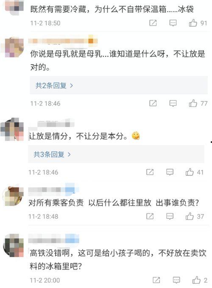Expand 共2条回复 replies
212x288 pixels.
(x=54, y=86)
